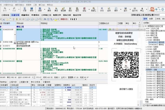Open the 计量支付 menu
The image size is (165, 110).
point(8,5)
